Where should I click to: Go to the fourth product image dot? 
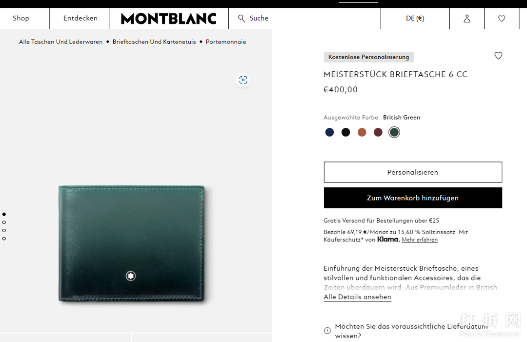(x=4, y=239)
